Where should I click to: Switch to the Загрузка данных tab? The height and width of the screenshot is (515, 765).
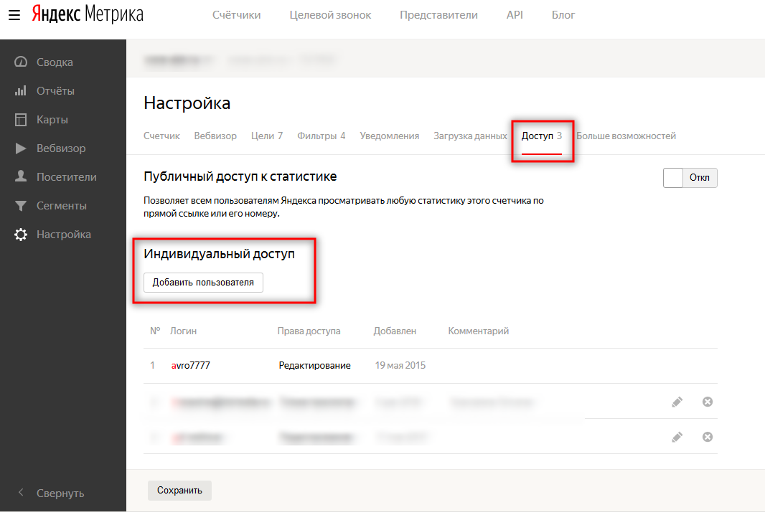tap(470, 136)
